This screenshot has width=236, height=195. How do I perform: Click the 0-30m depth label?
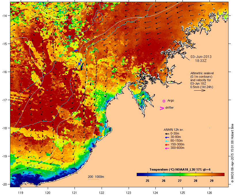pos(175,134)
